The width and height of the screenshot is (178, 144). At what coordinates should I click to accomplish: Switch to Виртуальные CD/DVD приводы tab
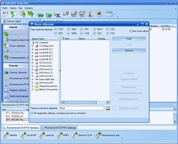21,128
